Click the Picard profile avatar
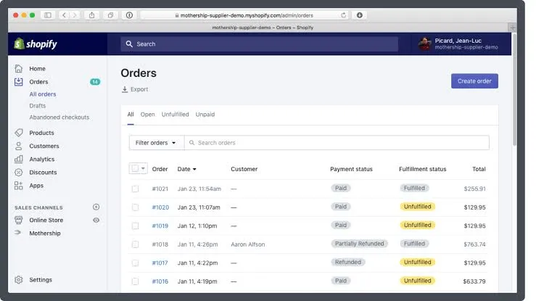This screenshot has height=301, width=536. 424,44
